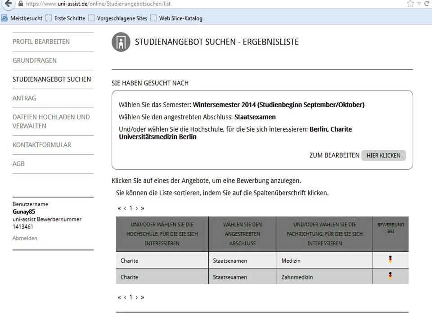
Task: Click the URL in the address bar
Action: [x=99, y=4]
